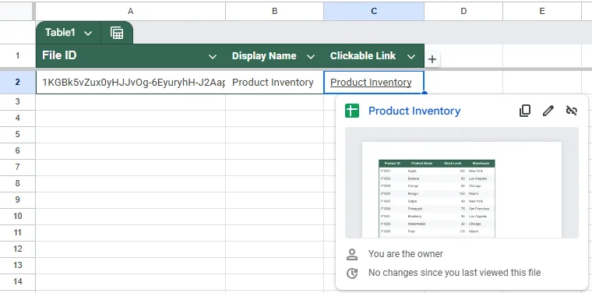Open the Display Name column dropdown arrow
Screen dimensions: 592x293
(311, 57)
